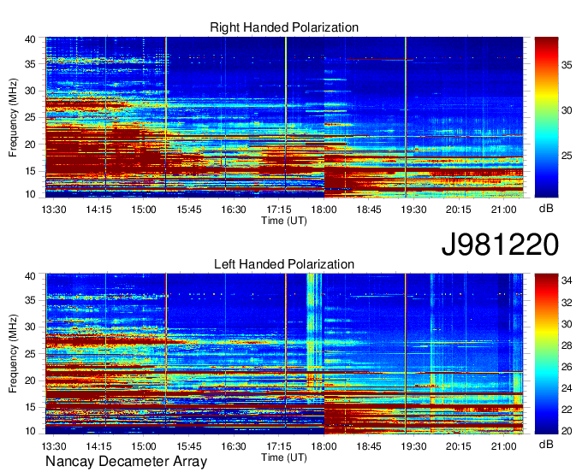
Task: Click the 17:15 time tick of the upper plot
Action: (279, 209)
